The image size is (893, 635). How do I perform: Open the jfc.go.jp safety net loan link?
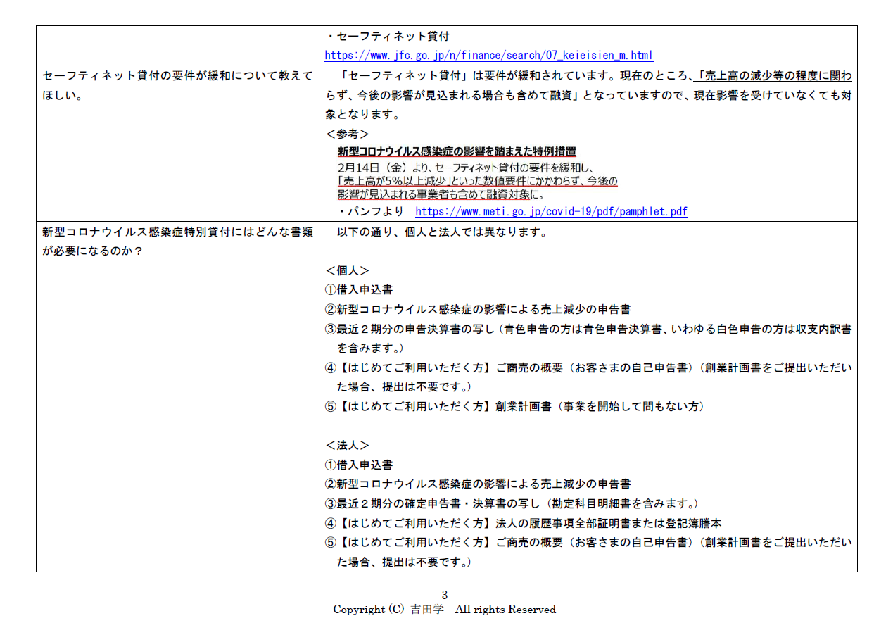[488, 55]
